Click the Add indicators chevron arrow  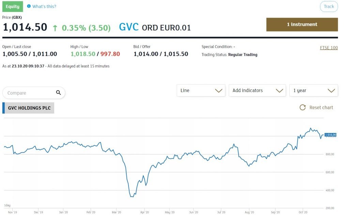coord(279,90)
